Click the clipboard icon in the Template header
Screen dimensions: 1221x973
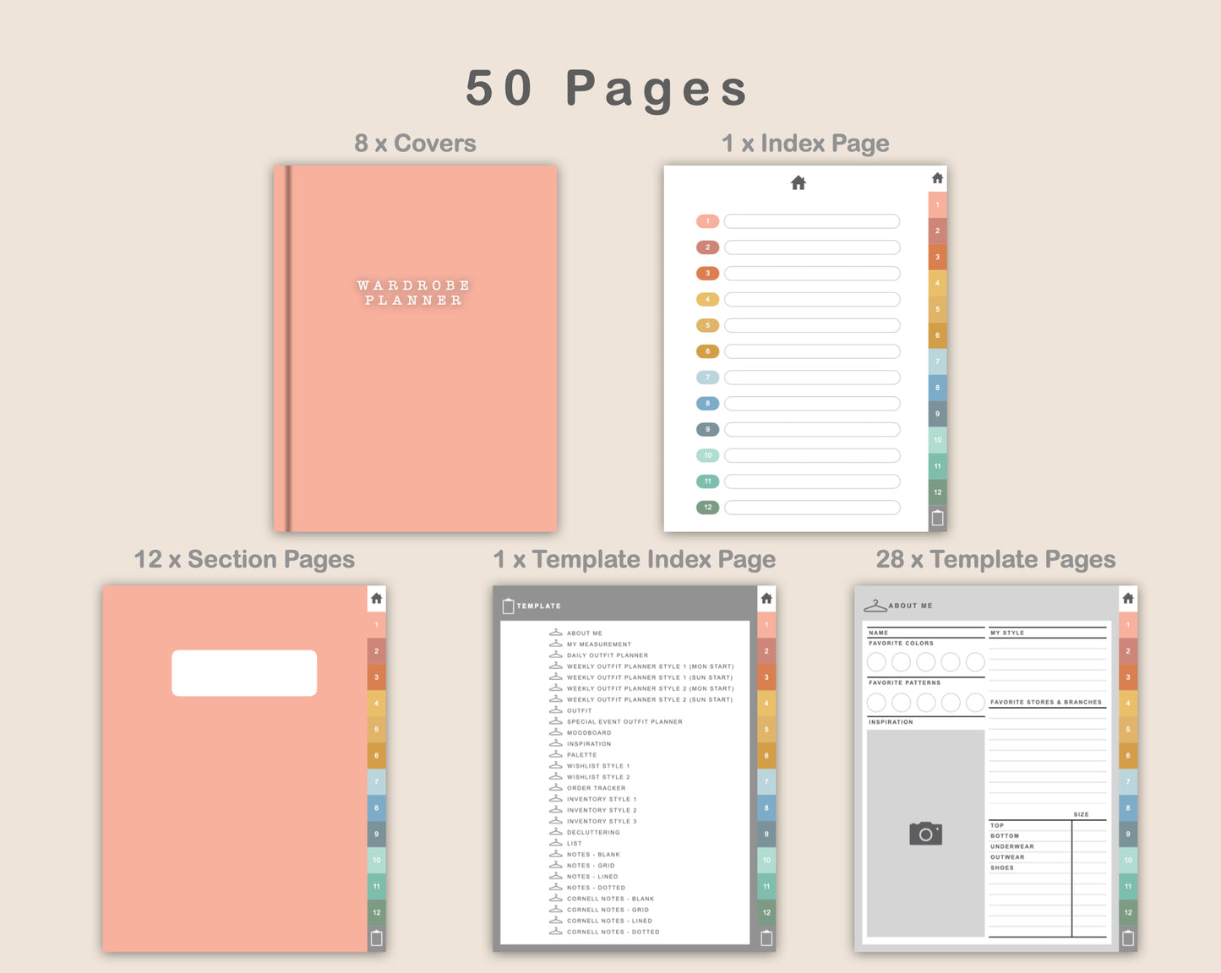click(508, 606)
